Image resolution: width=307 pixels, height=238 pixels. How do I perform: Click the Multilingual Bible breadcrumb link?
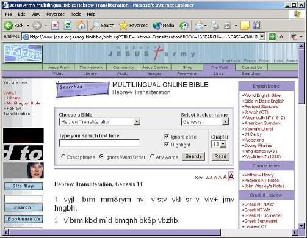click(x=23, y=103)
